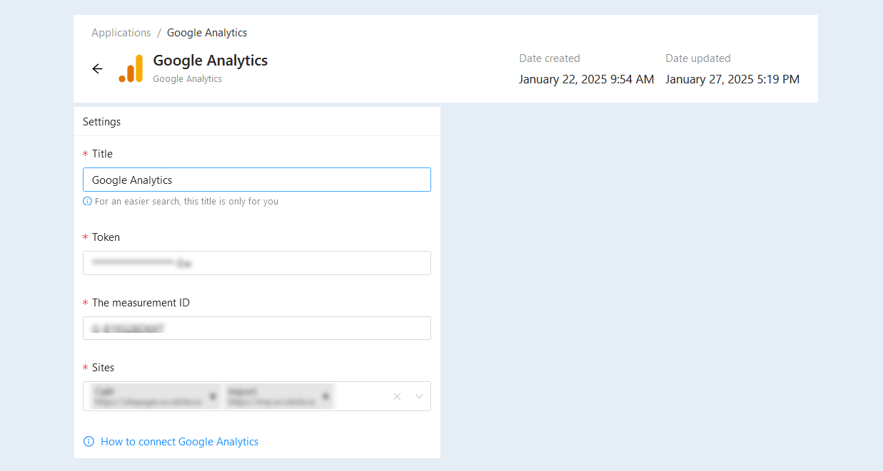
Task: Click the date January 22, 2025 9:54 AM
Action: [587, 79]
